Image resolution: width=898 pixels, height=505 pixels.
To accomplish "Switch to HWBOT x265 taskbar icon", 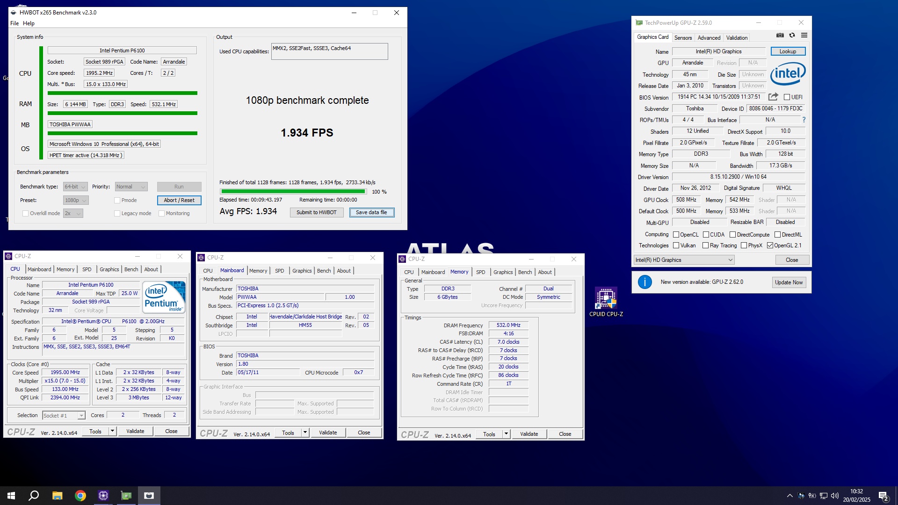I will click(x=149, y=496).
